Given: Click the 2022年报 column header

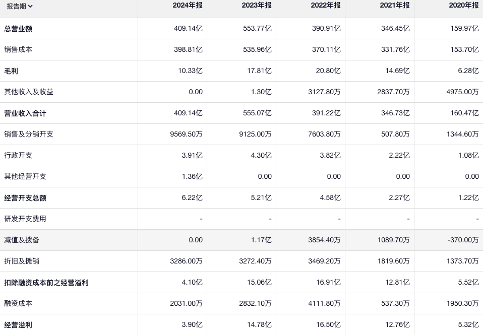Looking at the screenshot, I should 326,6.
